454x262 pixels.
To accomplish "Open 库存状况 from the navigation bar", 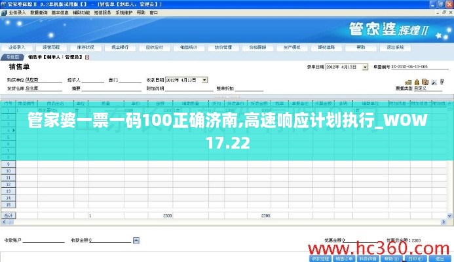I will click(86, 48).
